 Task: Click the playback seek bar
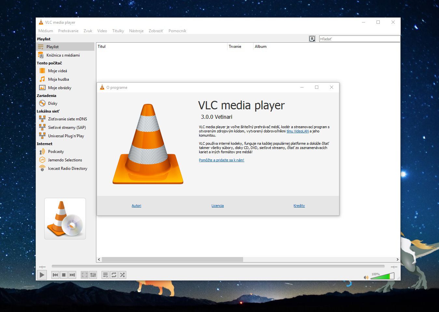pos(218,266)
